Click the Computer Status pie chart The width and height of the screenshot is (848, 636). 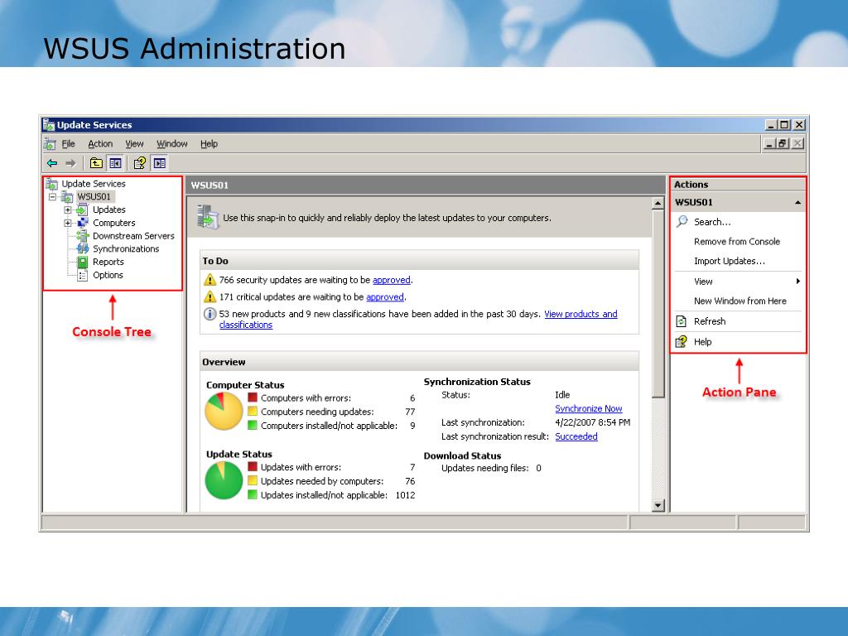[x=224, y=411]
